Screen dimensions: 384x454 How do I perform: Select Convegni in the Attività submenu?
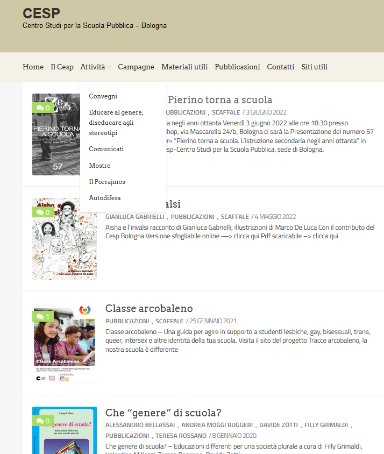[103, 96]
